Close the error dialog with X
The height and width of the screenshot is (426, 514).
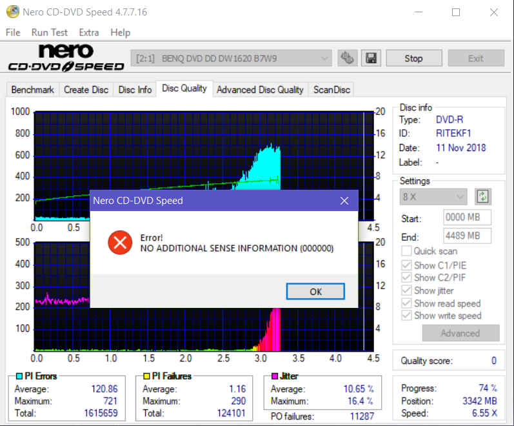point(344,201)
